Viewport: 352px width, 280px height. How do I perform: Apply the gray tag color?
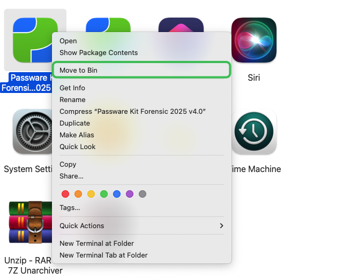click(143, 194)
